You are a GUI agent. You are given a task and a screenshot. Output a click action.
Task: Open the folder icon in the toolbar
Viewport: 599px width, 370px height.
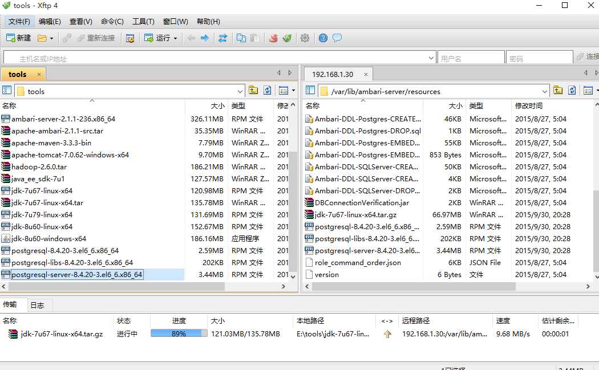[x=42, y=38]
